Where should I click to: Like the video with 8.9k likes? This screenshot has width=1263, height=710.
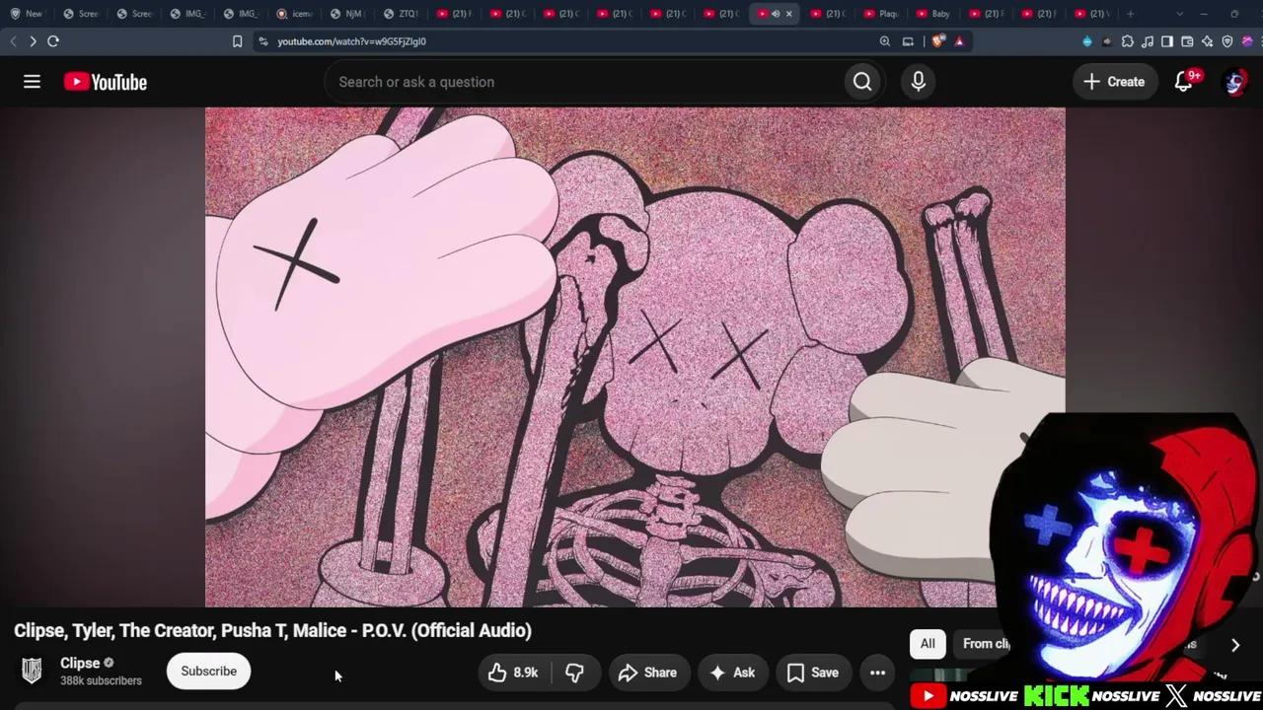pos(514,673)
